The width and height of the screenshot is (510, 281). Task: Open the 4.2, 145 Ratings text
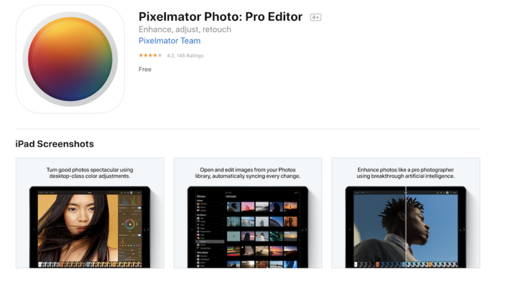coord(185,55)
